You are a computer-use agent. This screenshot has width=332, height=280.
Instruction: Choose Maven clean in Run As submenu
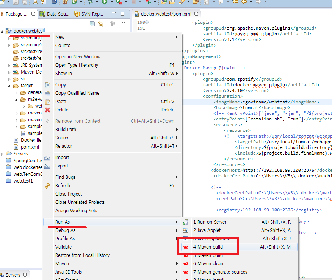pyautogui.click(x=208, y=263)
